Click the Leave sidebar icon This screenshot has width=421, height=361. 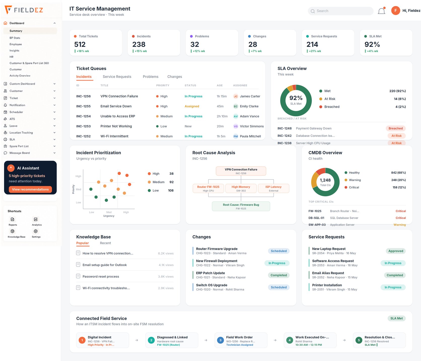click(5, 126)
